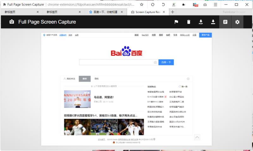Click the calendar icon with the red 10 badge
This screenshot has height=151, width=253.
(x=195, y=5)
